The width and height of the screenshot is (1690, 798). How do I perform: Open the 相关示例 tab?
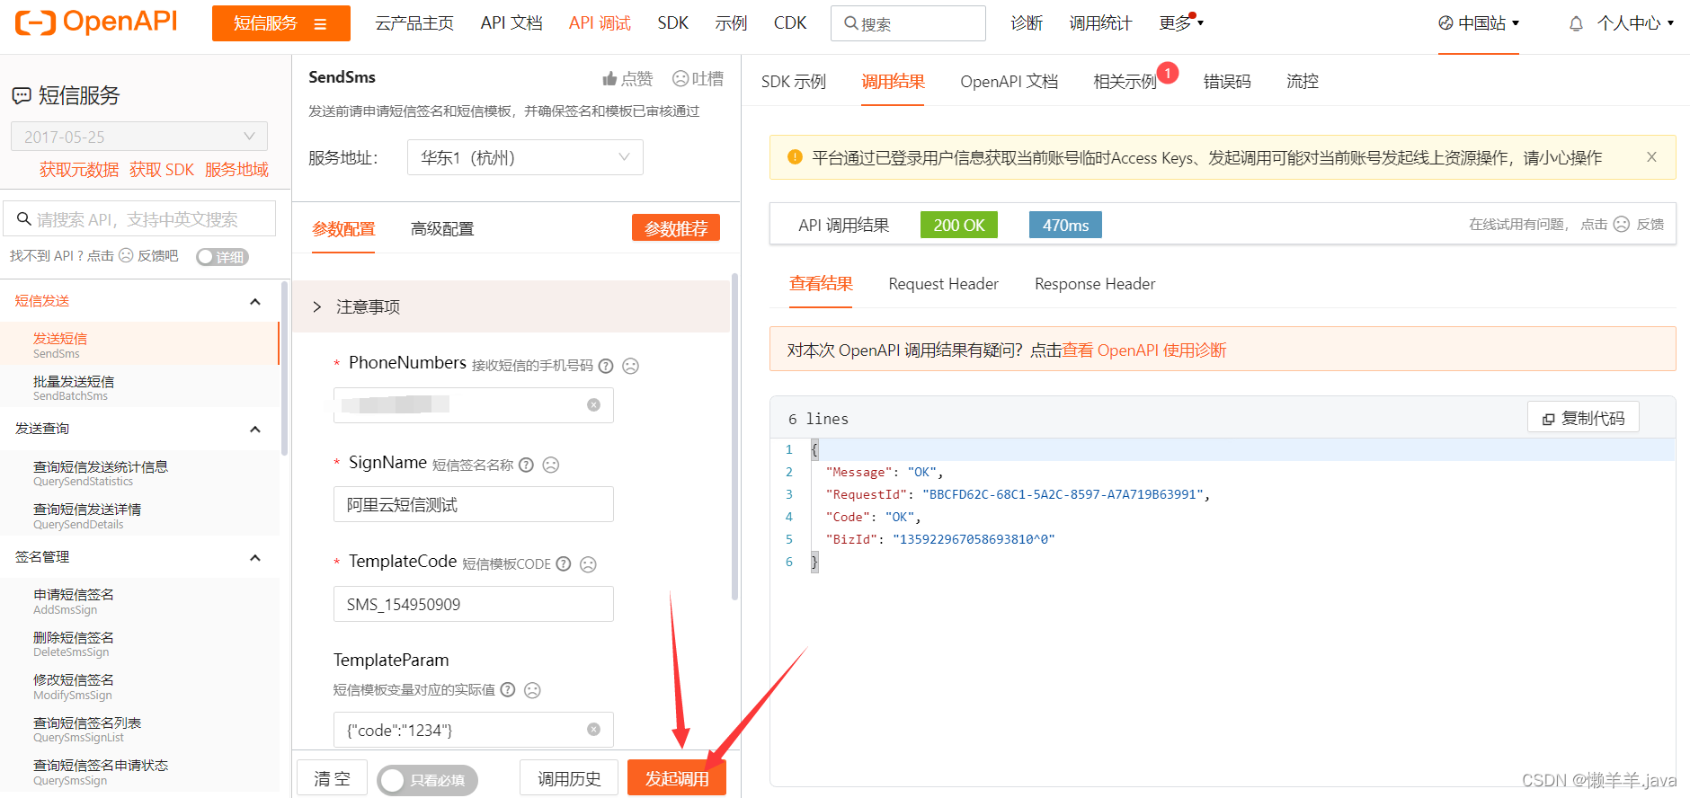1125,82
